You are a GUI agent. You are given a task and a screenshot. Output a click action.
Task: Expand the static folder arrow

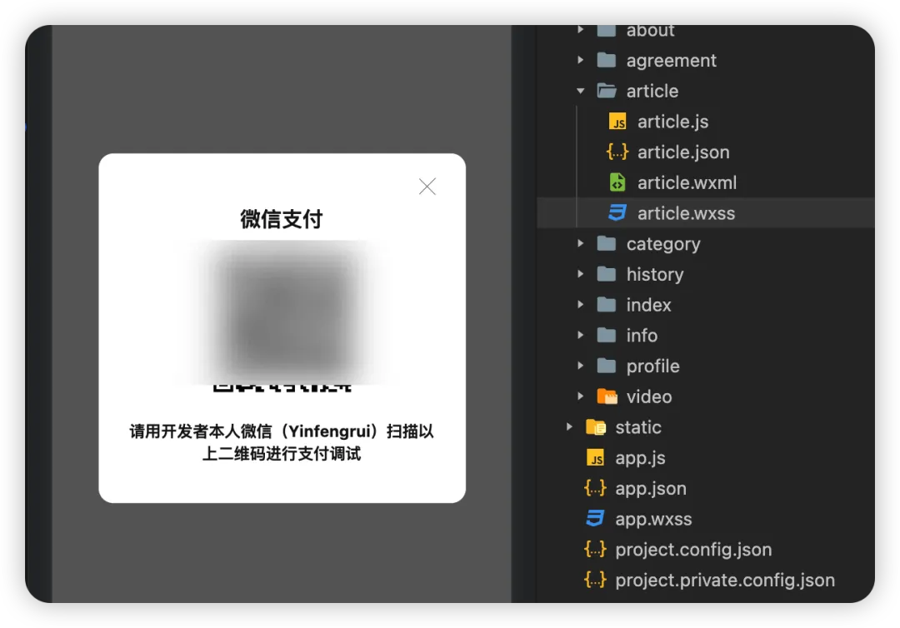point(569,426)
